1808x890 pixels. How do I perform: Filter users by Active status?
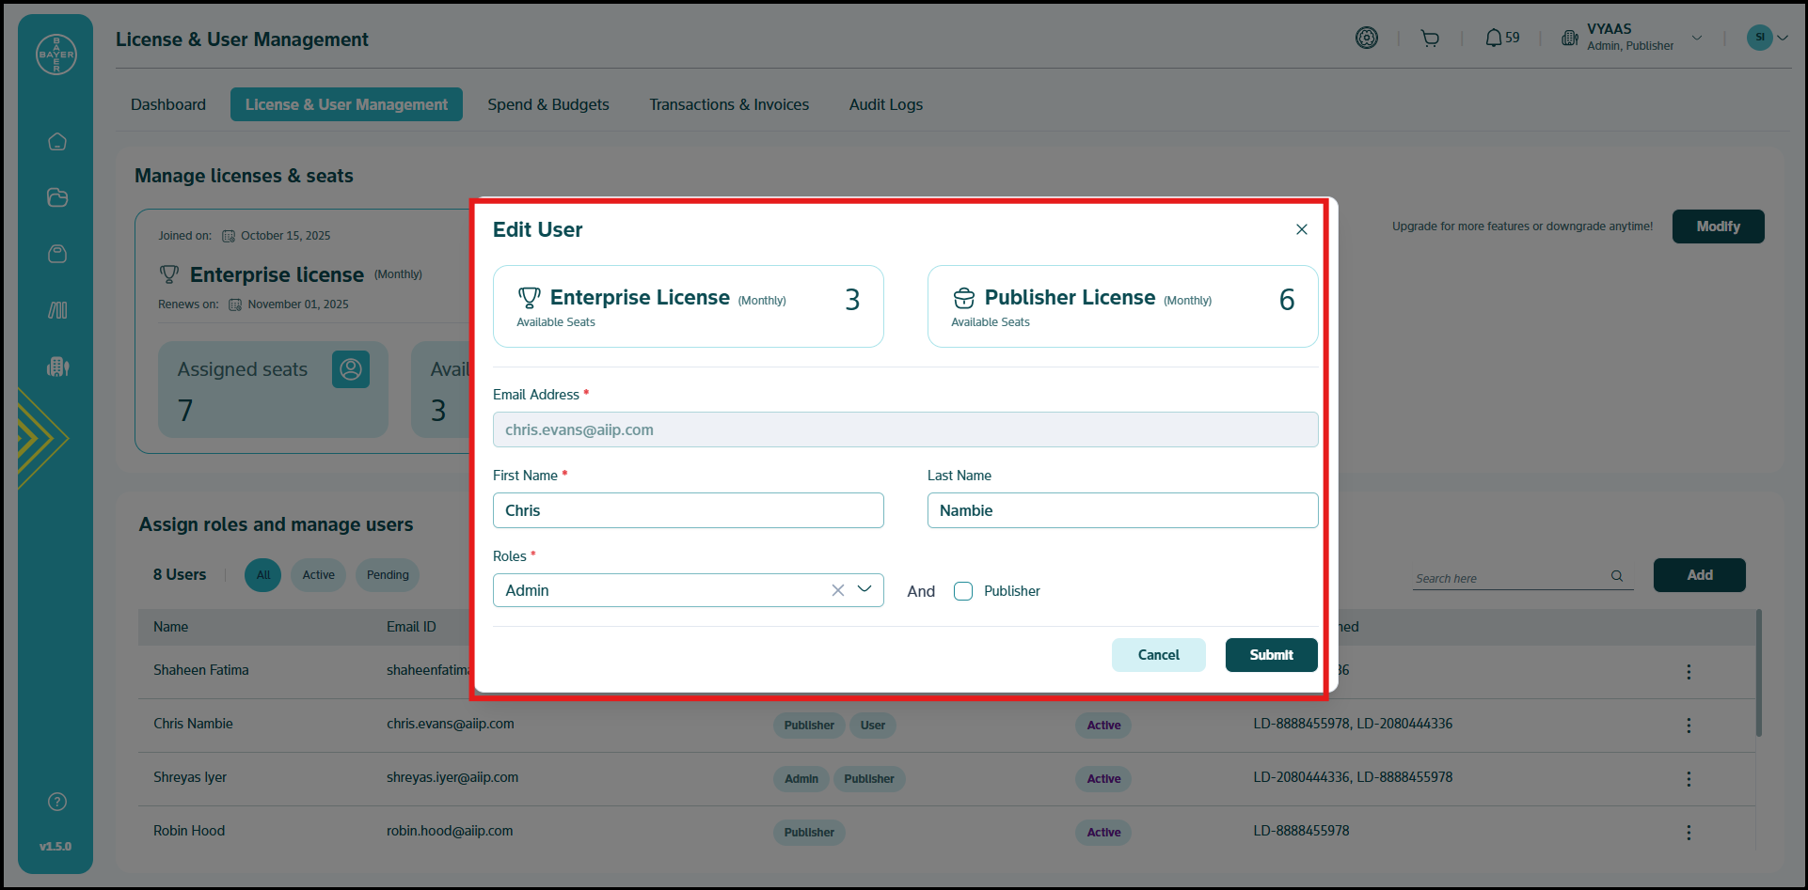[318, 575]
